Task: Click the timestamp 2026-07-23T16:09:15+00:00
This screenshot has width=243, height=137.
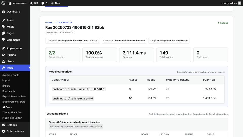Action: click(60, 33)
